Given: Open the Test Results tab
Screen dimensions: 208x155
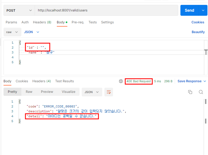Looking at the screenshot, I should (x=64, y=81).
